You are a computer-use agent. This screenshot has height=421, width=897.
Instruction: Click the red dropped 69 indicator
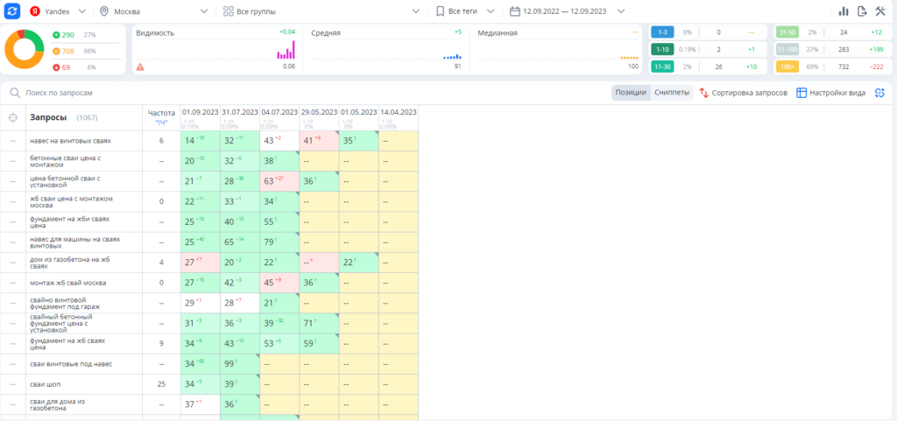[60, 67]
